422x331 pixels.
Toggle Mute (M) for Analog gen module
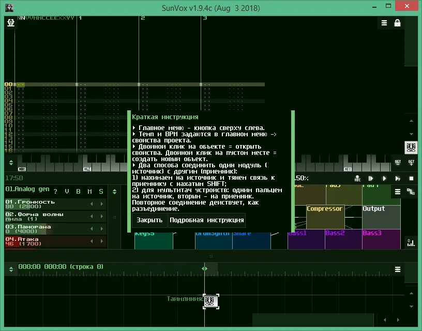89,191
